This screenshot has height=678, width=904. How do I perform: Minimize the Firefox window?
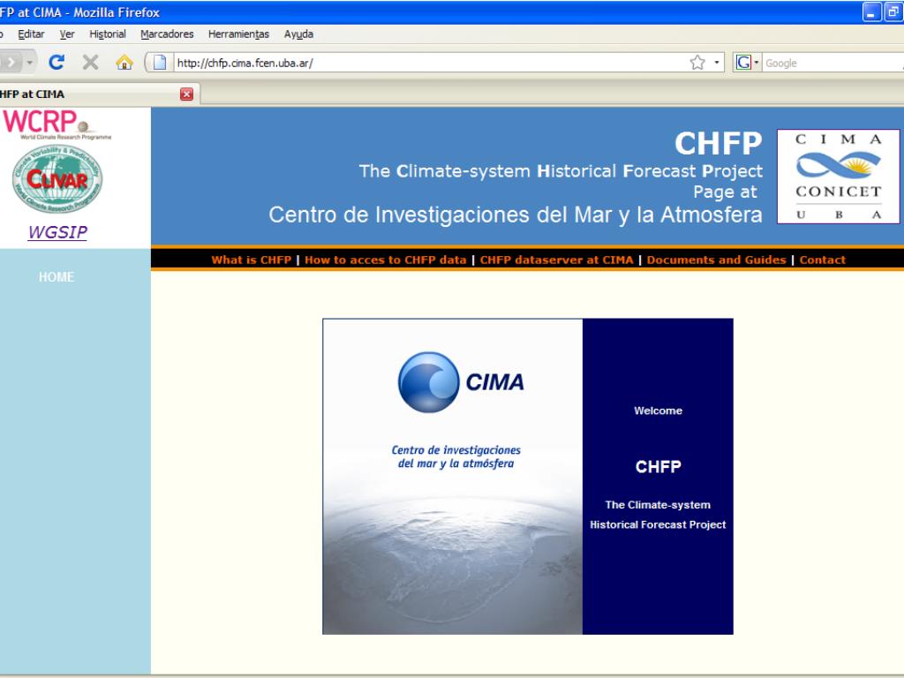871,12
